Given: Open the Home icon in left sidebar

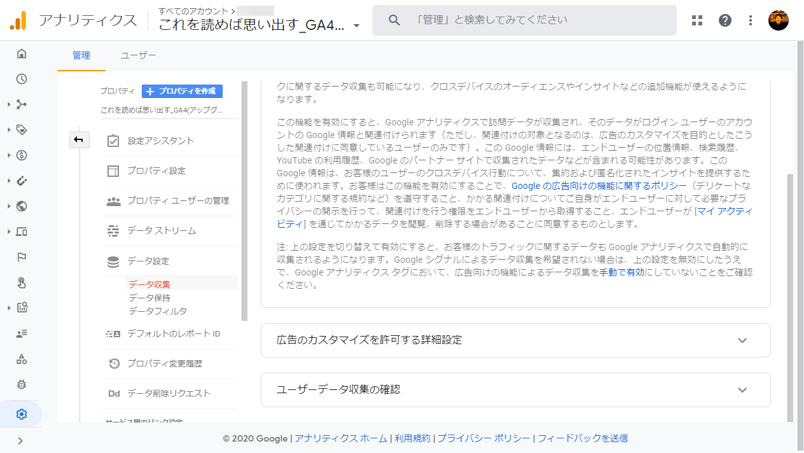Looking at the screenshot, I should (x=22, y=53).
